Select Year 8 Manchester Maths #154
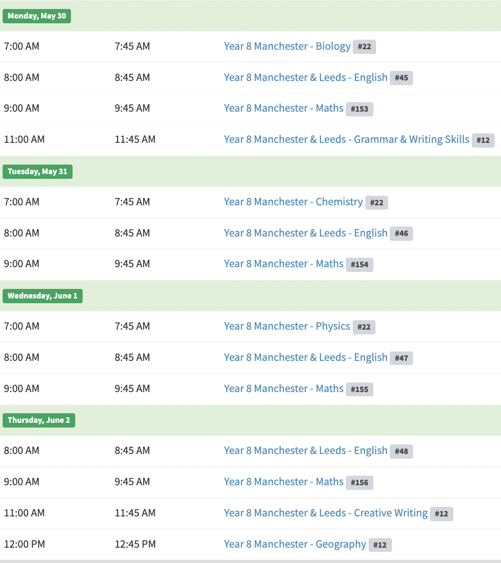Viewport: 501px width, 563px height. click(283, 264)
